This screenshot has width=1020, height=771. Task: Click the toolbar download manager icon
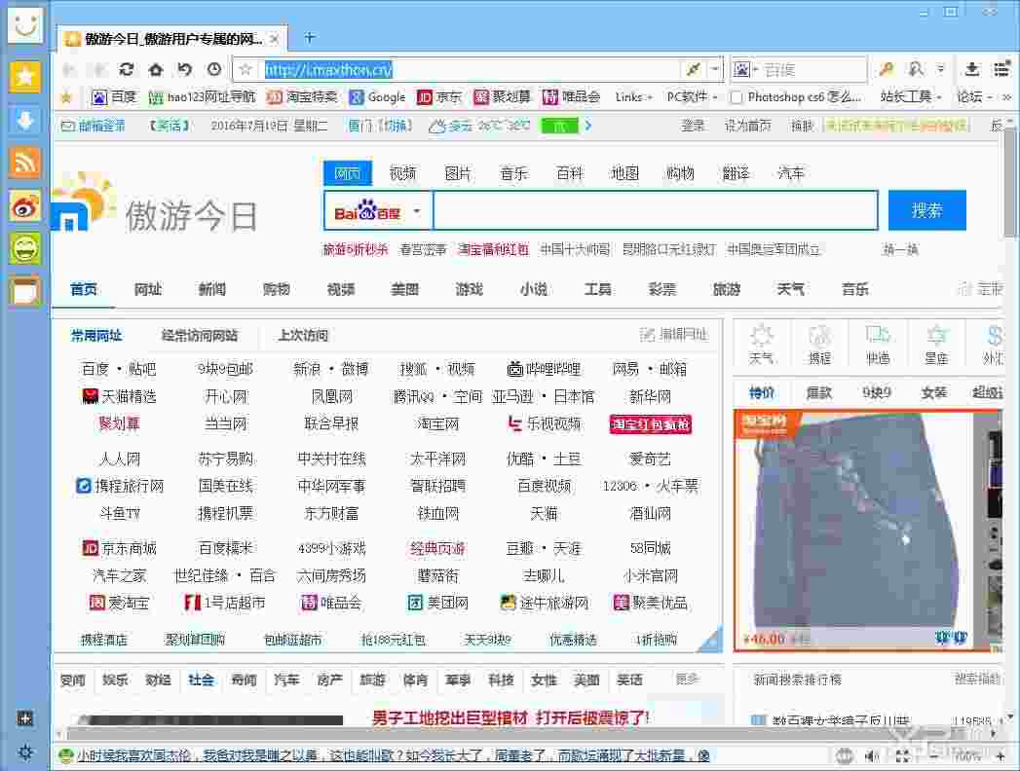(x=972, y=69)
